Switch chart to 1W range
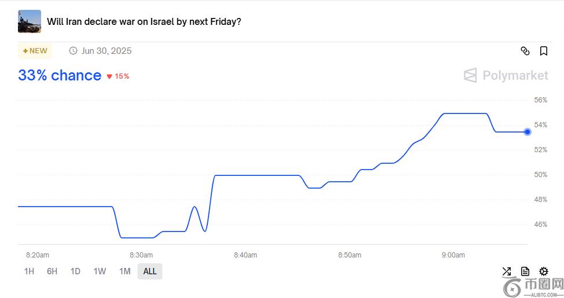Viewport: 564px width, 298px height. pos(100,271)
